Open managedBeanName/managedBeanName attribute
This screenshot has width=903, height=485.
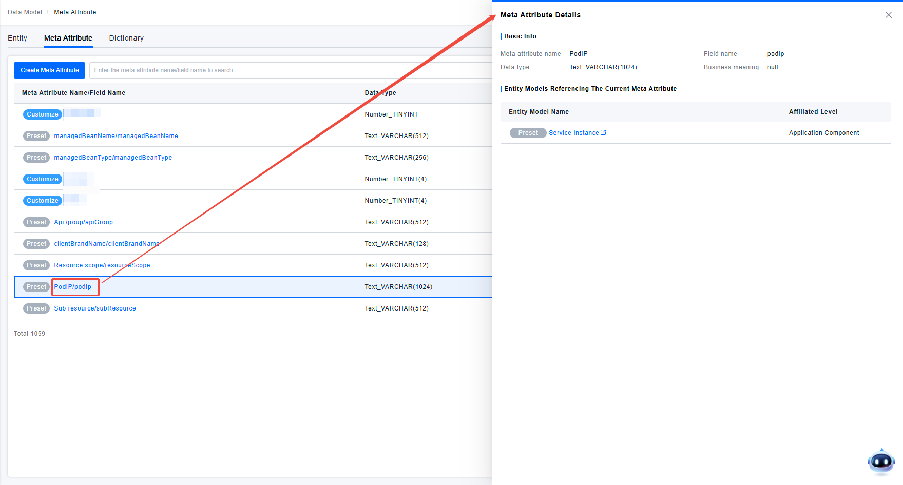point(116,136)
